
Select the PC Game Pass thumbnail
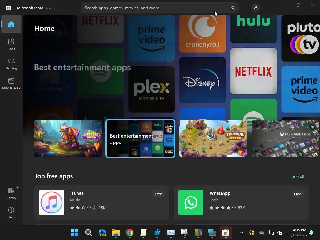coord(286,138)
